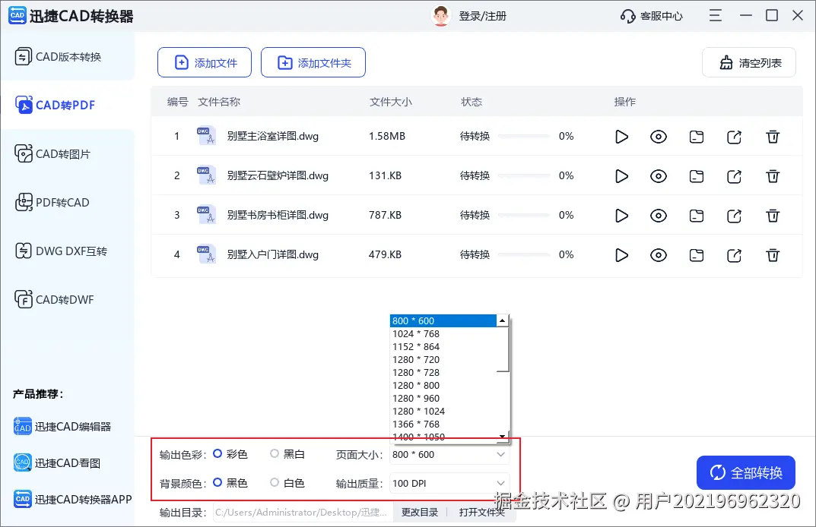Clear the list with 清空列表

(749, 62)
